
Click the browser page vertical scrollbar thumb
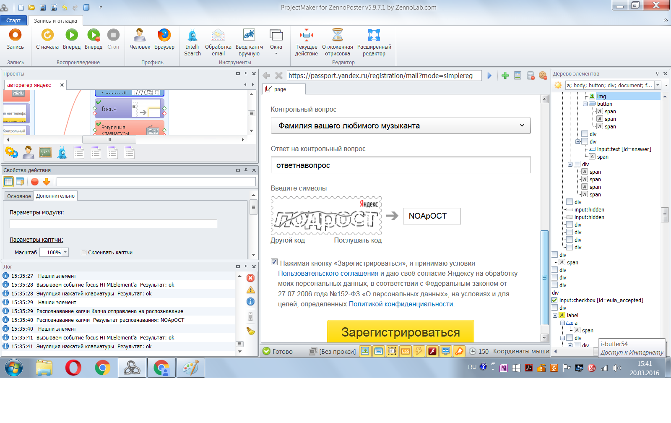(x=545, y=278)
